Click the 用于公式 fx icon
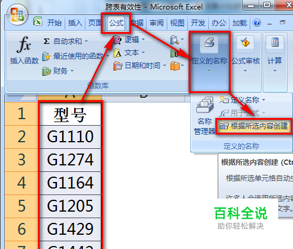This screenshot has height=249, width=293. tap(224, 113)
